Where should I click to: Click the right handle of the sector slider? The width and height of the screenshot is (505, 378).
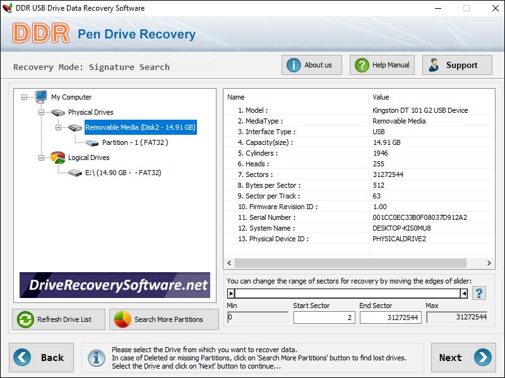tap(464, 293)
